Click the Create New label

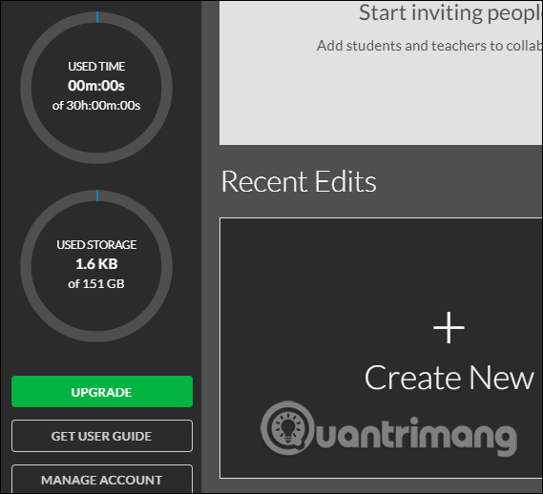(449, 378)
